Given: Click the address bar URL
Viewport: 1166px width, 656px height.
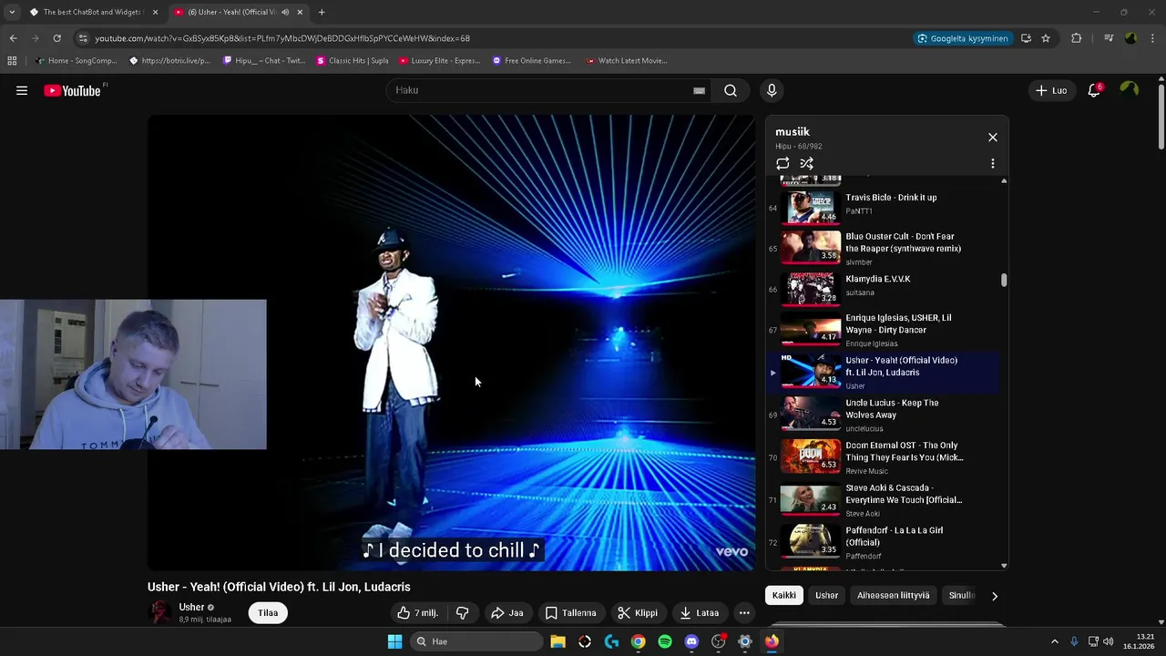Looking at the screenshot, I should click(x=282, y=38).
